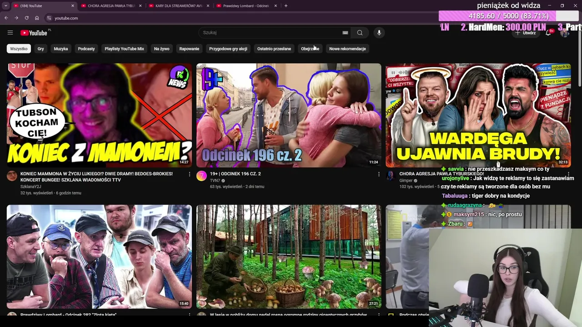Select the Przygodowe gry akcji chip

[228, 49]
